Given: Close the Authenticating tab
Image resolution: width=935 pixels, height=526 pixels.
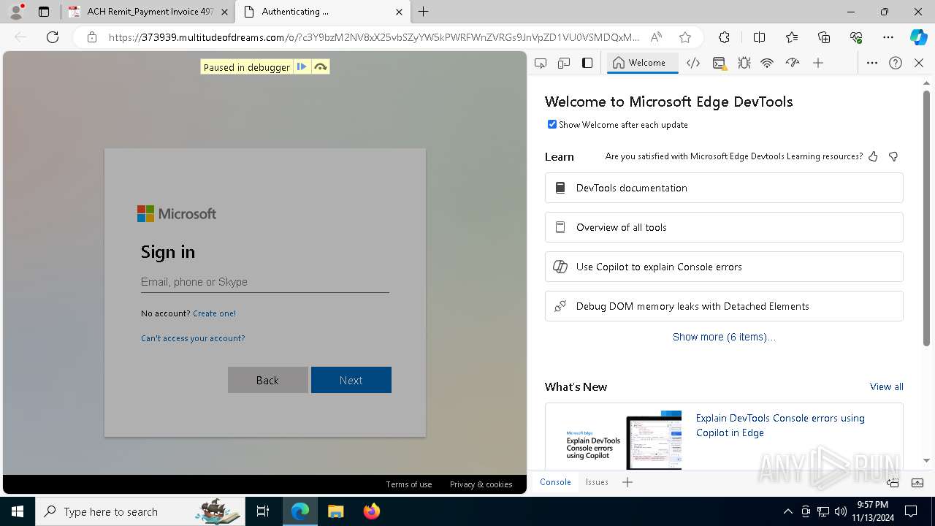Looking at the screenshot, I should click(x=399, y=12).
